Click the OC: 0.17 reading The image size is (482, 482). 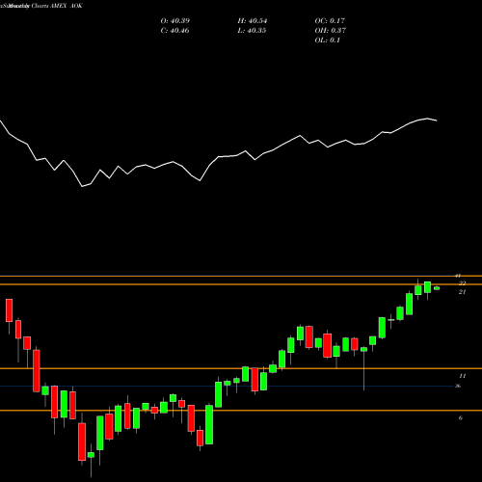(330, 21)
